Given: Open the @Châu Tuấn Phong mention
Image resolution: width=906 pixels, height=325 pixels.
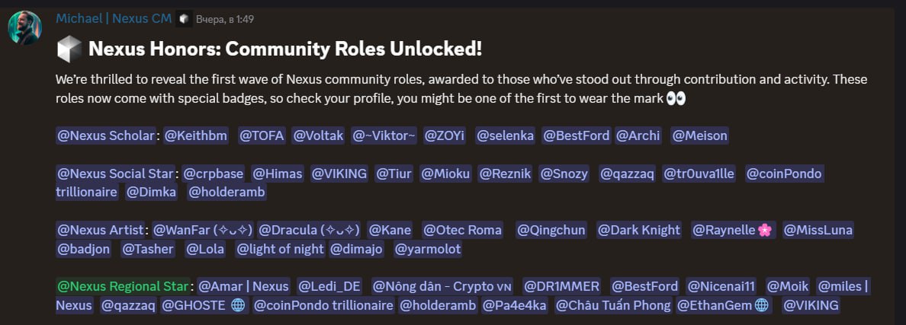Looking at the screenshot, I should (613, 305).
